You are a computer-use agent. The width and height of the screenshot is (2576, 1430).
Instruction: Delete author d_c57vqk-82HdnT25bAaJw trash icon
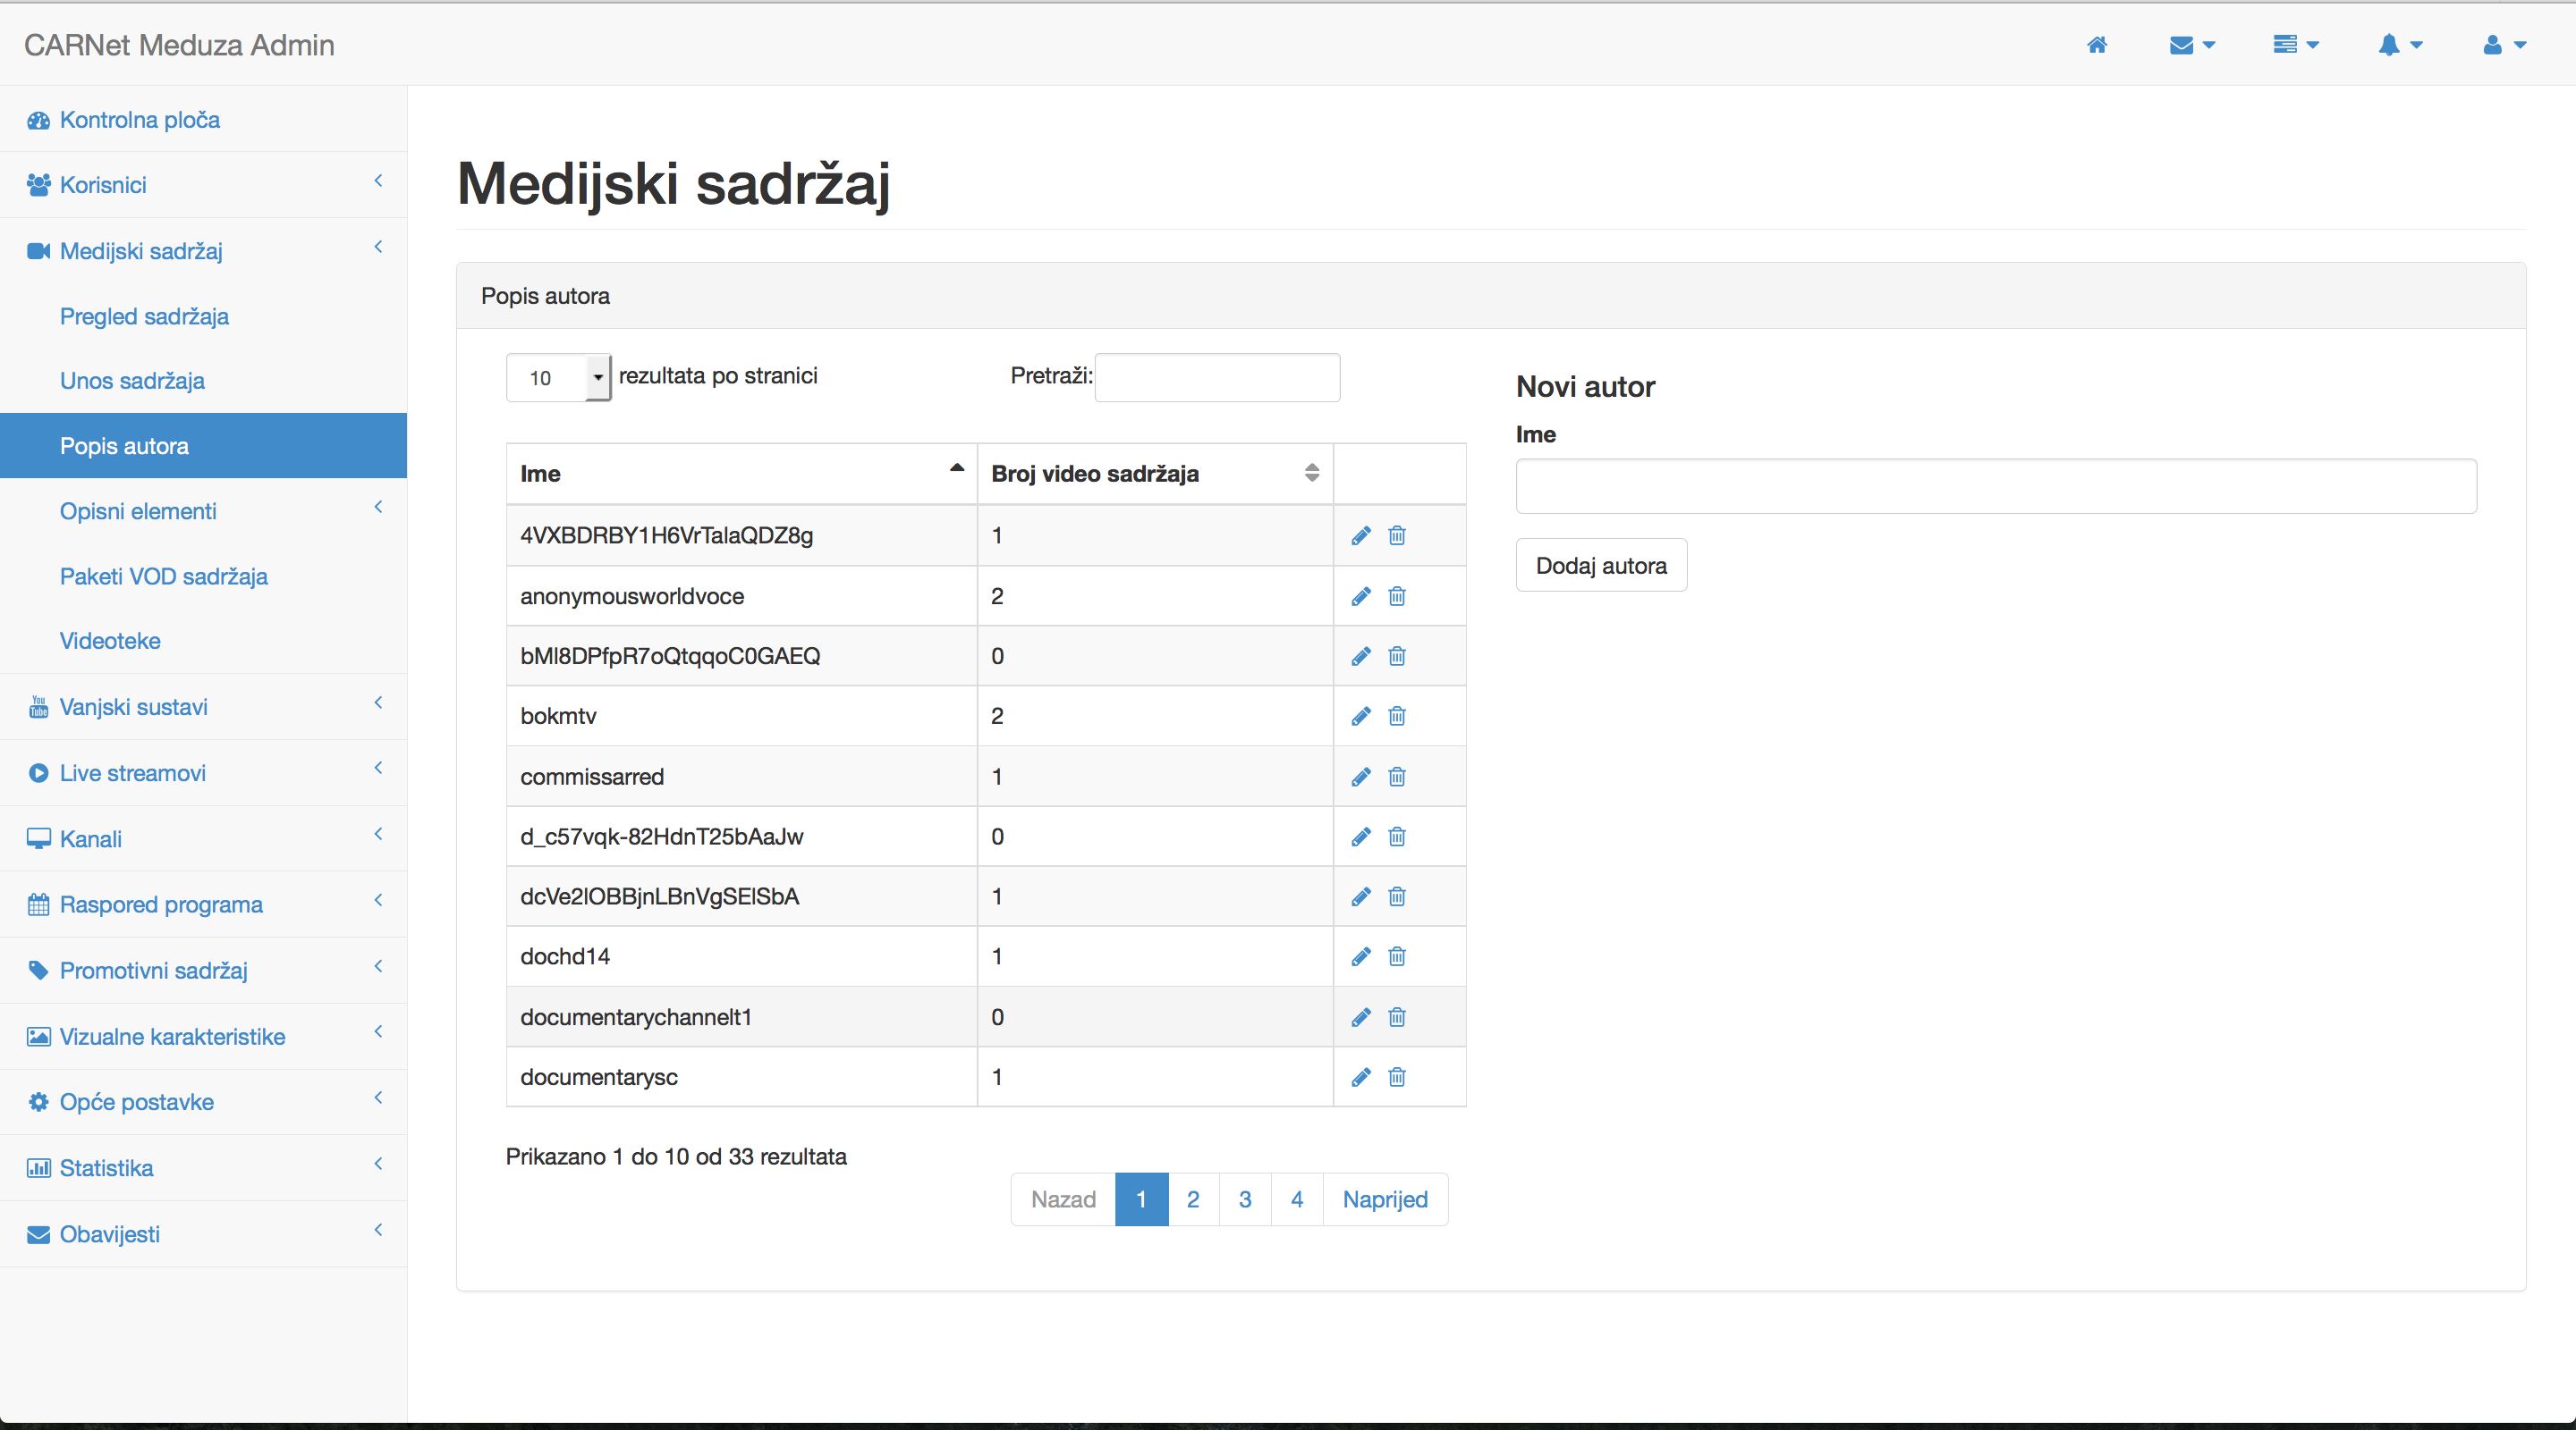[x=1397, y=837]
